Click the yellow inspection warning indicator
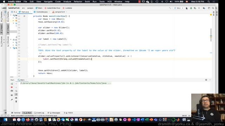The image size is (225, 126). pyautogui.click(x=211, y=15)
